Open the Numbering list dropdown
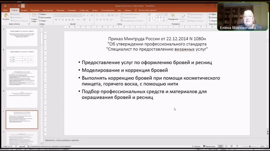 105,16
